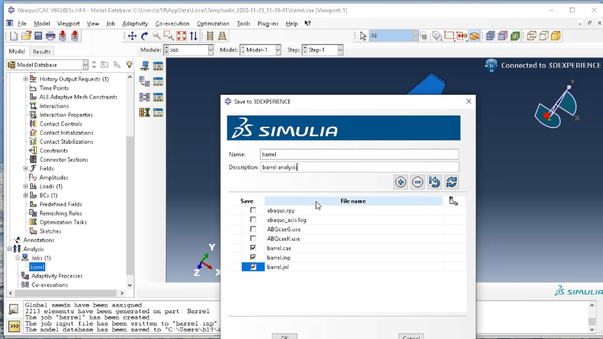The height and width of the screenshot is (339, 603).
Task: Uncheck the barrel.inp save checkbox
Action: pyautogui.click(x=253, y=257)
